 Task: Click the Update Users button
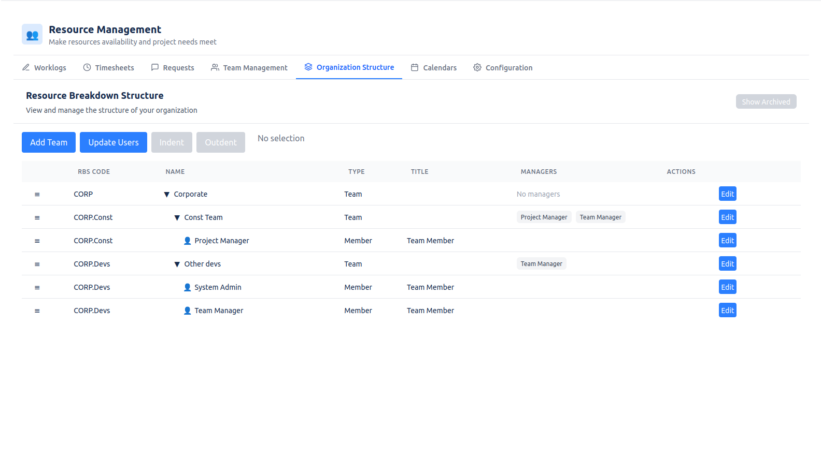pyautogui.click(x=114, y=142)
